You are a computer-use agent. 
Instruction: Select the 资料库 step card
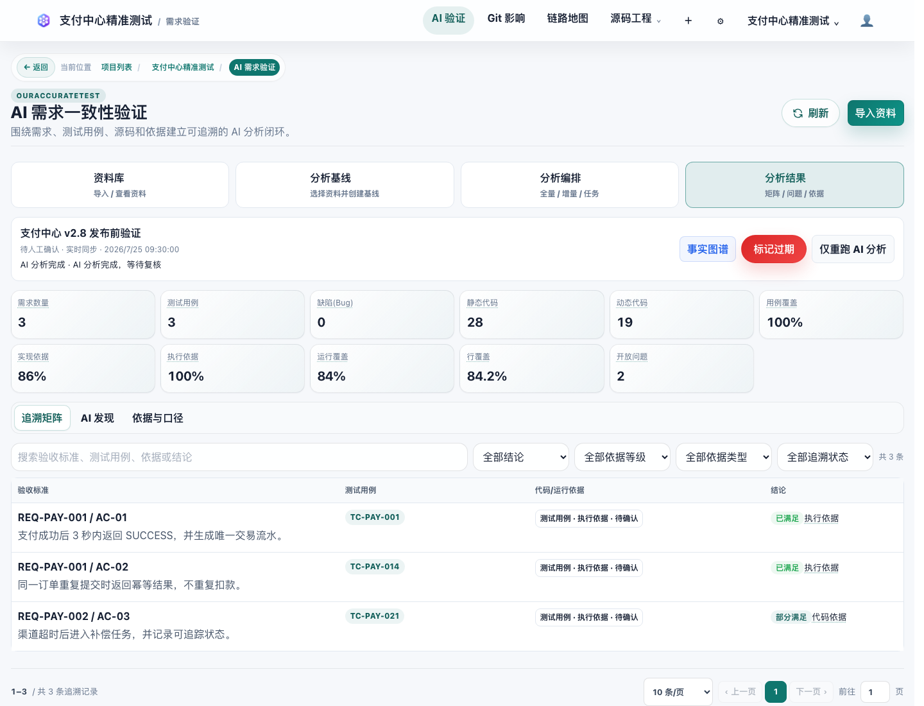tap(120, 185)
